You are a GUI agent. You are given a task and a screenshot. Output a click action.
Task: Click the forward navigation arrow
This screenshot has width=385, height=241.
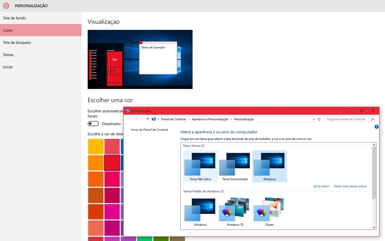(136, 119)
